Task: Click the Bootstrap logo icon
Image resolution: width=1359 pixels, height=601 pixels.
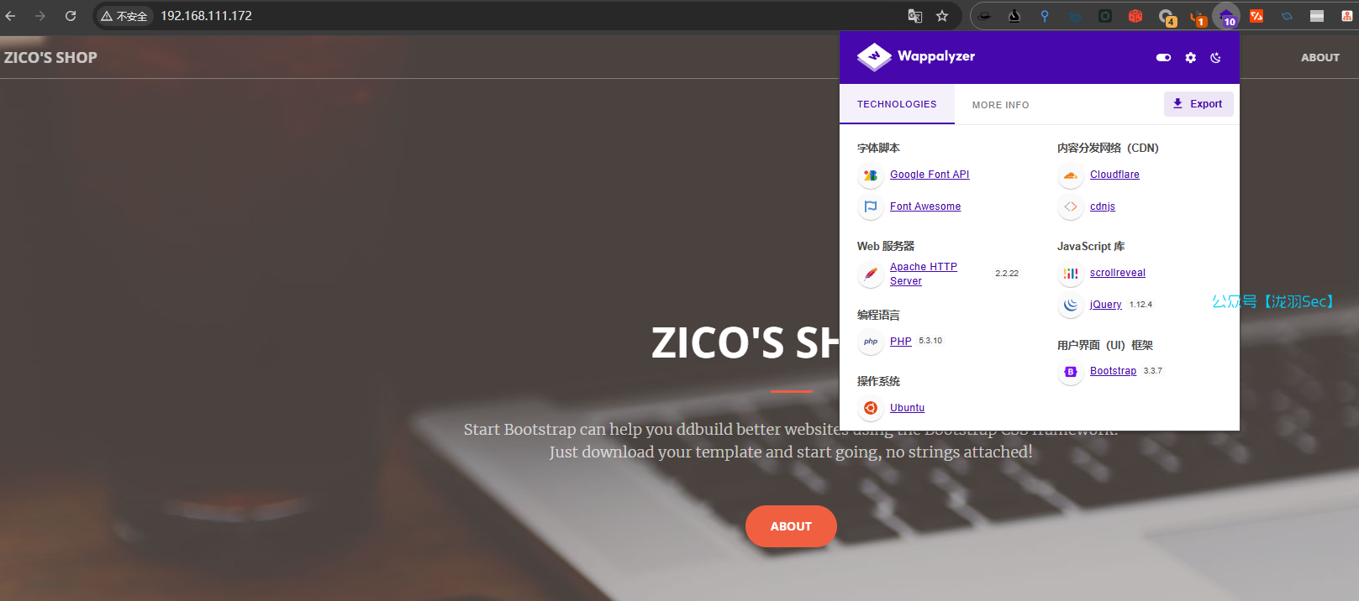Action: tap(1071, 371)
